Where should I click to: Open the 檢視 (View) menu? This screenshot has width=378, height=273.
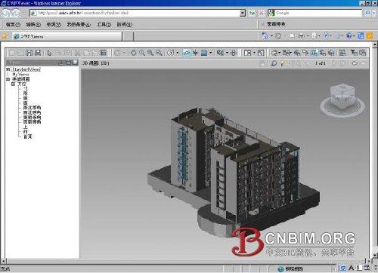click(x=54, y=24)
